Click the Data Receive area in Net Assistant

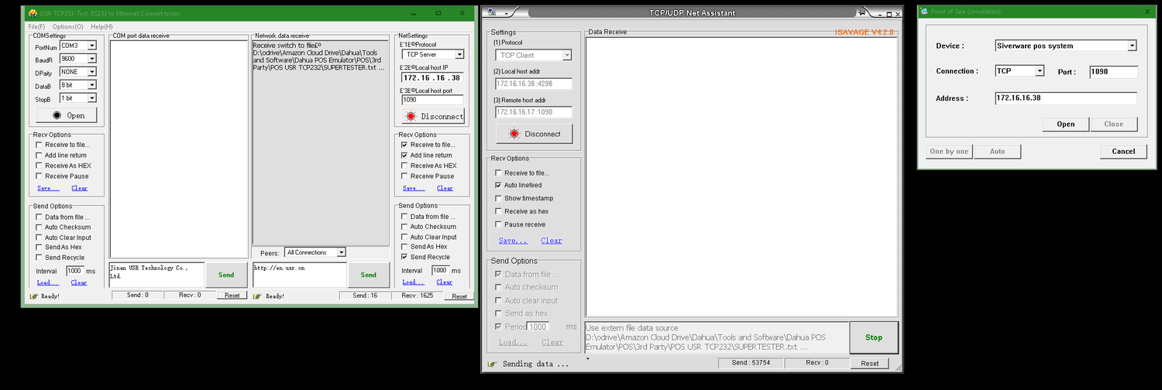[x=741, y=176]
